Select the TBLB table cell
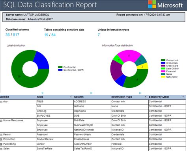The height and width of the screenshot is (151, 187). click(55, 102)
